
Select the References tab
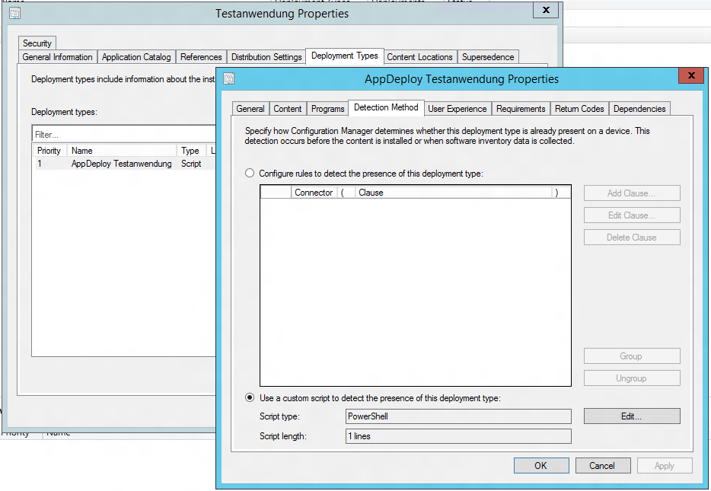pos(201,57)
